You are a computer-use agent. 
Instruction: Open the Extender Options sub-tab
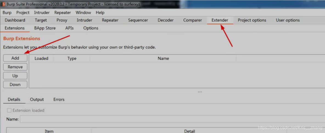[91, 28]
